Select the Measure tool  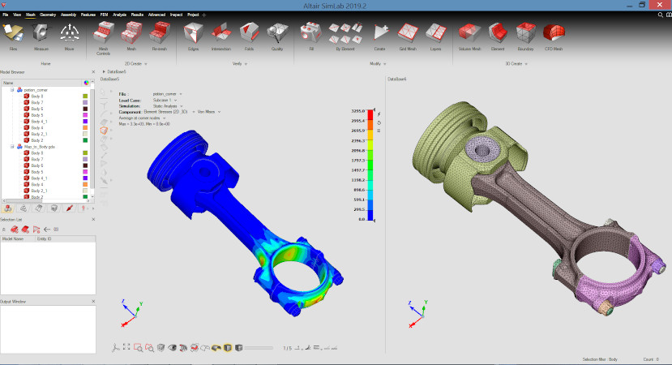tap(41, 36)
